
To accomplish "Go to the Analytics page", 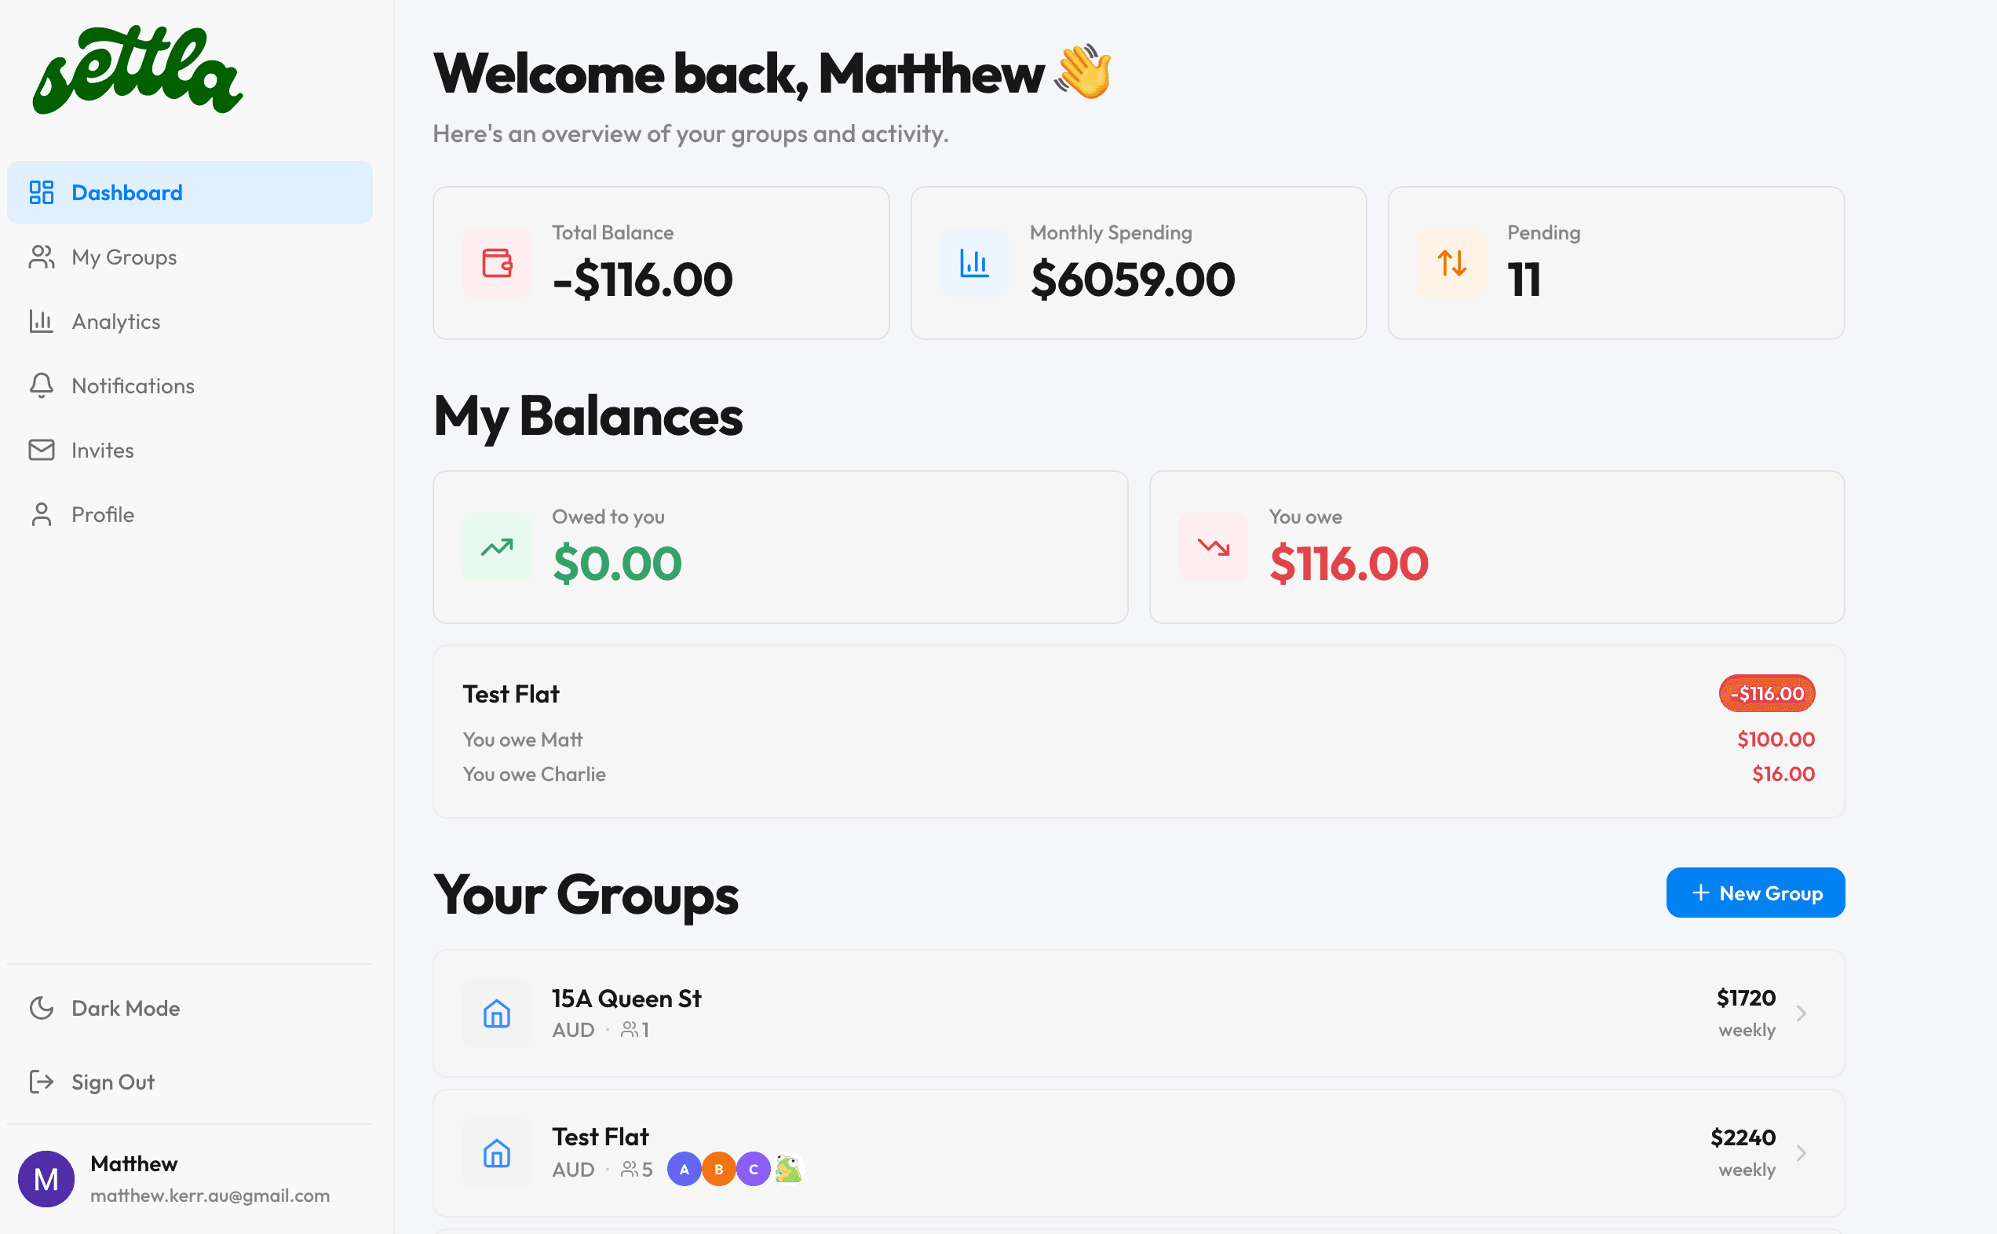I will click(116, 322).
